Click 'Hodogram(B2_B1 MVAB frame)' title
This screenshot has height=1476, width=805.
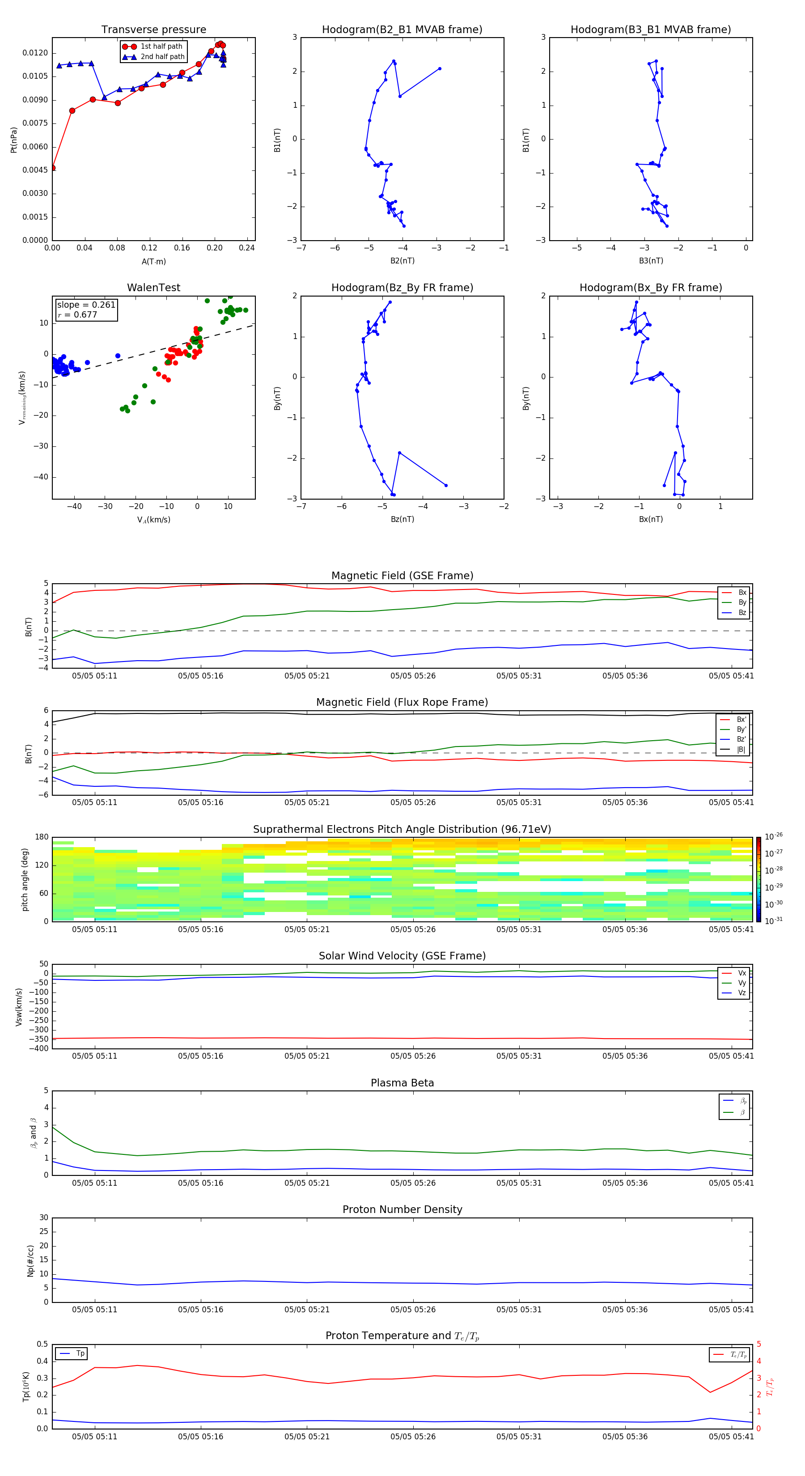(402, 30)
